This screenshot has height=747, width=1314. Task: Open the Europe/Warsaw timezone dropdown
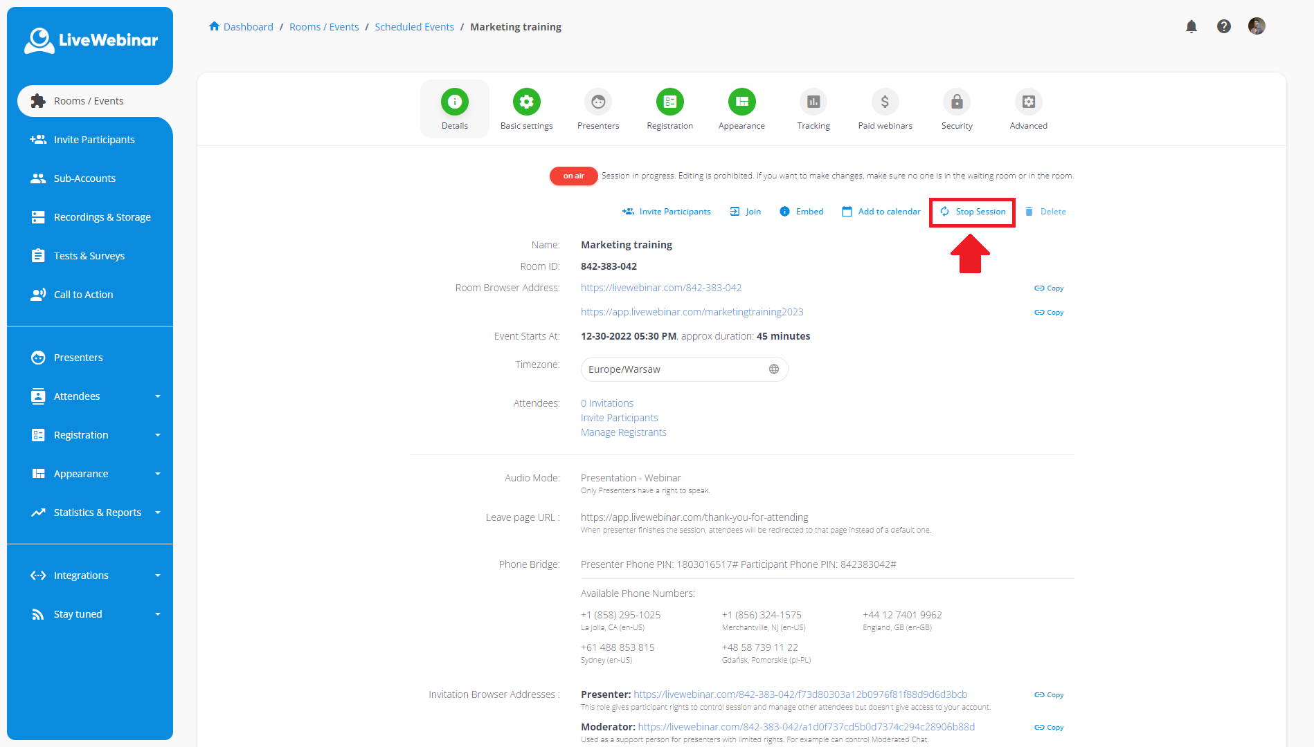coord(683,369)
